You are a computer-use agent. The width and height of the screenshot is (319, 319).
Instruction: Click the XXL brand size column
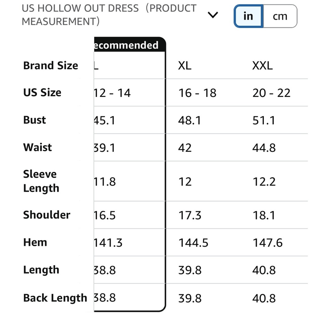[263, 66]
